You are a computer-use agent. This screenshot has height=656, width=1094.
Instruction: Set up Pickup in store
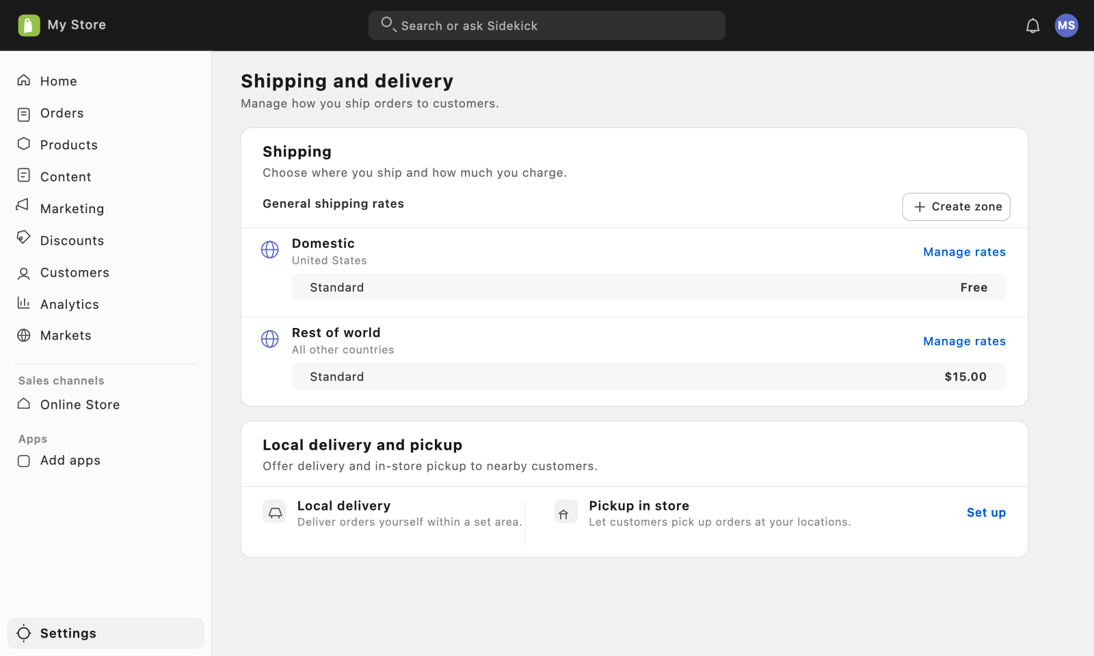click(986, 512)
